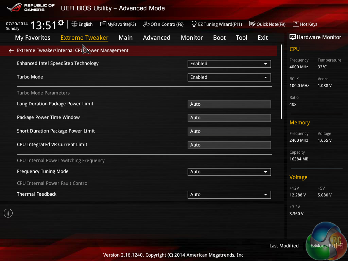Screen dimensions: 348x261
Task: Click the Last Modified button
Action: 284,246
